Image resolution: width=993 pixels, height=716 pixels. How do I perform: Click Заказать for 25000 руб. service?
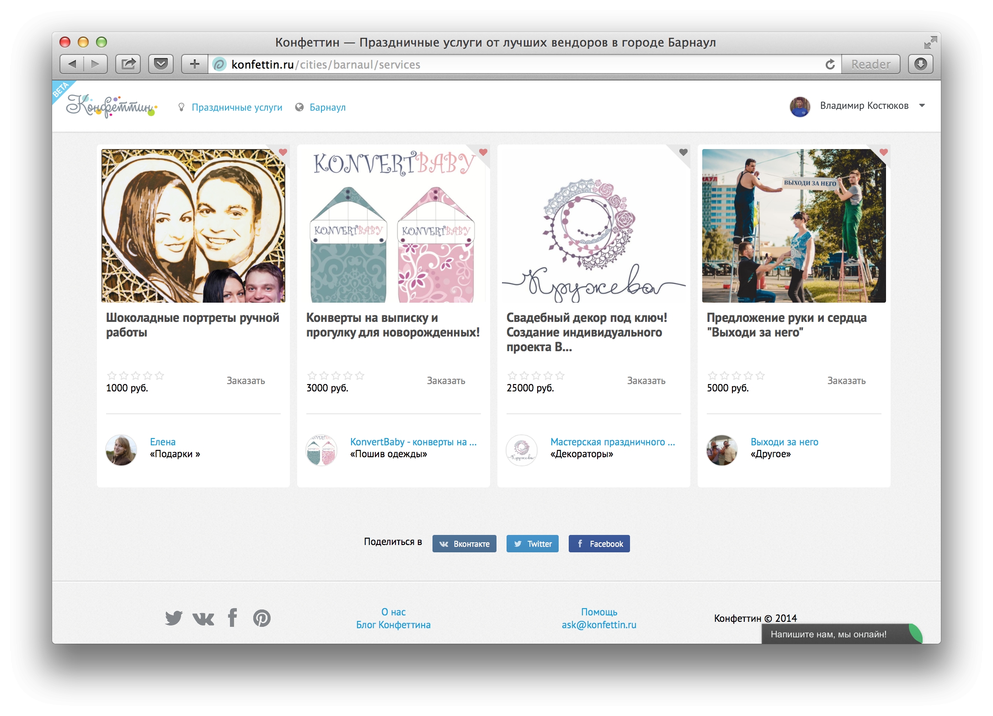pyautogui.click(x=646, y=381)
